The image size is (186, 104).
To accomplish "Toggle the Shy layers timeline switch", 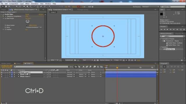I will coord(83,67).
